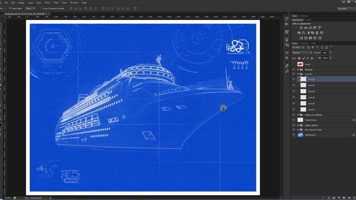356x200 pixels.
Task: Toggle visibility of Line_01 layer
Action: 294,109
